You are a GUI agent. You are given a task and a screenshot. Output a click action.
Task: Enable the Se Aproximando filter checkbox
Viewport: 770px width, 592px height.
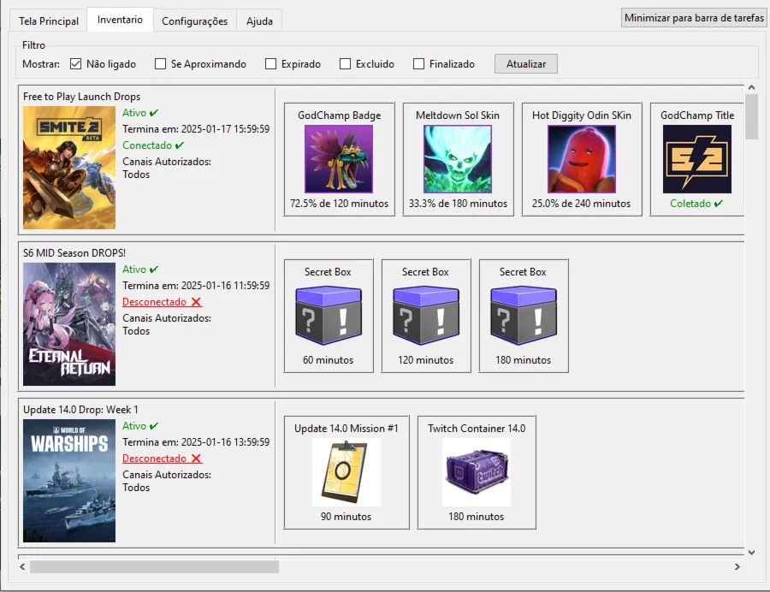(x=160, y=64)
